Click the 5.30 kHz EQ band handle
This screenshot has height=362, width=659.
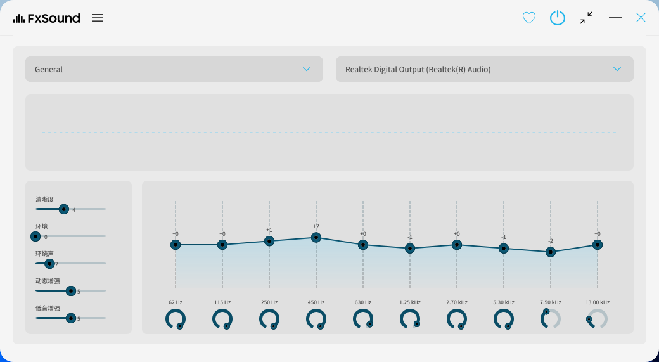click(504, 249)
